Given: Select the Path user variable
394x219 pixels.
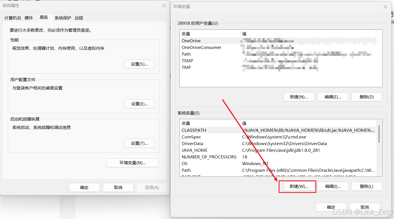Looking at the screenshot, I should pos(186,54).
